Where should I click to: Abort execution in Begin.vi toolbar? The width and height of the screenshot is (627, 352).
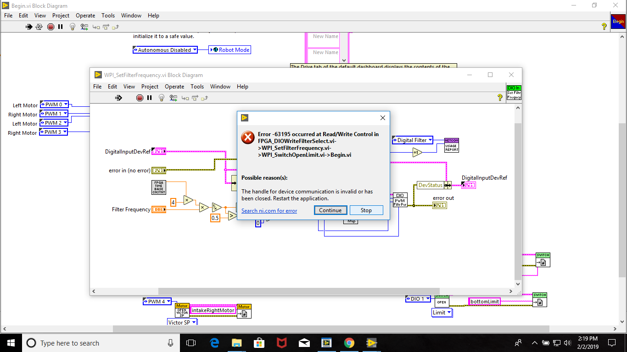click(50, 27)
